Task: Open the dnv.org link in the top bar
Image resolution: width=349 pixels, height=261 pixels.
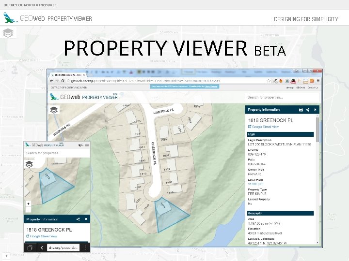Action: 289,87
